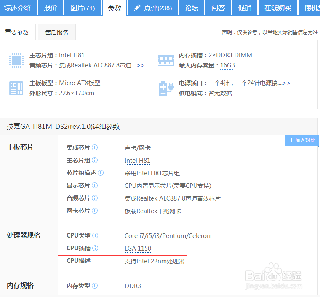Viewport: 320px width, 297px height.
Task: Click the text 支持Intel 22nm处理器
Action: coord(155,261)
